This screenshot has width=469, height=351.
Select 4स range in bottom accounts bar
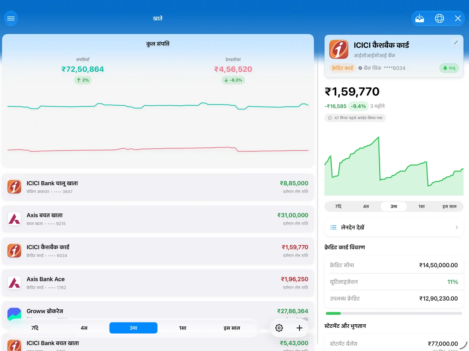pyautogui.click(x=84, y=328)
